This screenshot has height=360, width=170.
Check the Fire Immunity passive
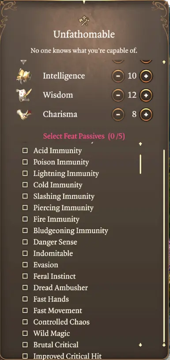(x=25, y=219)
